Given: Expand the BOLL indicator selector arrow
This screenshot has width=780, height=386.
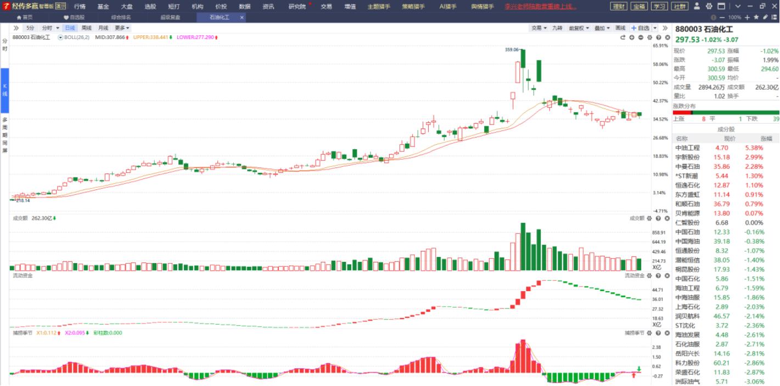Looking at the screenshot, I should pyautogui.click(x=60, y=37).
